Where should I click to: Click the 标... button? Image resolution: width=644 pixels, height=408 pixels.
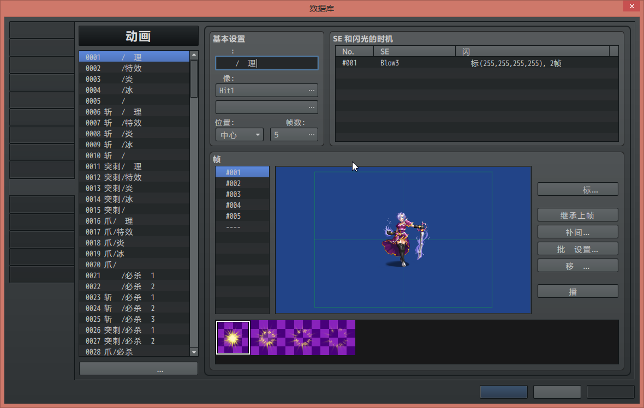(x=577, y=190)
